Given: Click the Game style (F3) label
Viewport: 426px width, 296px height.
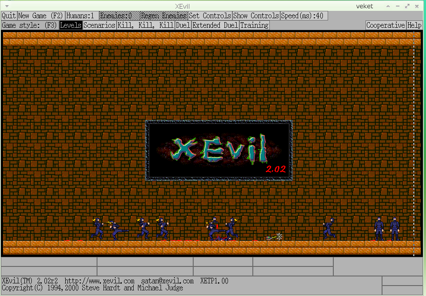Looking at the screenshot, I should click(x=29, y=25).
